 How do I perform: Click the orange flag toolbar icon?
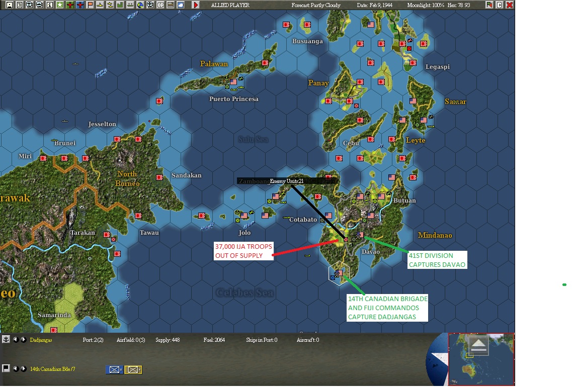point(90,5)
